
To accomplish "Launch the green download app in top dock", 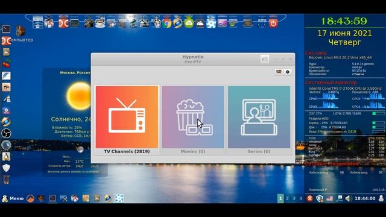I will pos(189,23).
